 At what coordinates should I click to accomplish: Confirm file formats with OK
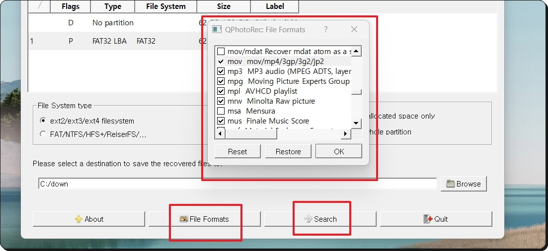339,151
